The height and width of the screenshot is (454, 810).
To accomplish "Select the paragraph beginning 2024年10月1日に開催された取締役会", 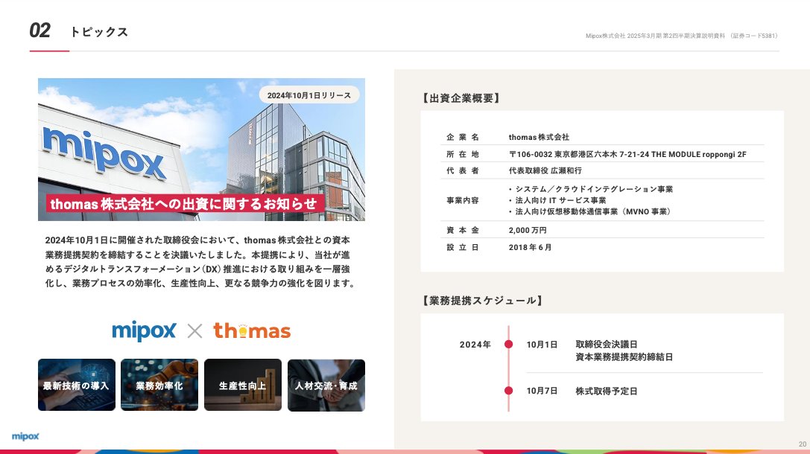I will click(x=200, y=261).
